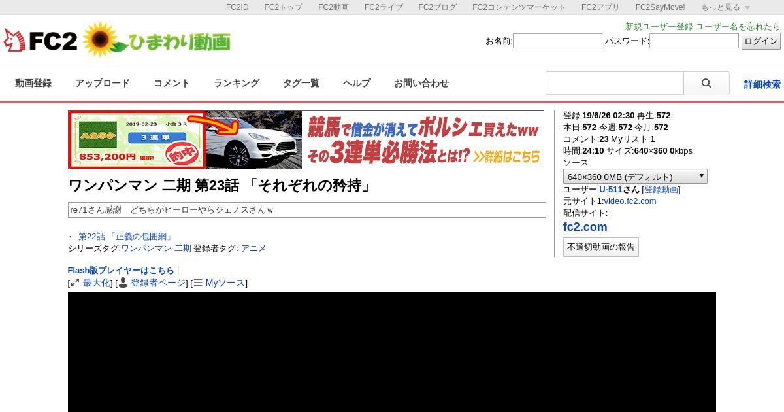Image resolution: width=784 pixels, height=412 pixels.
Task: Go to FC2トップ
Action: point(283,7)
